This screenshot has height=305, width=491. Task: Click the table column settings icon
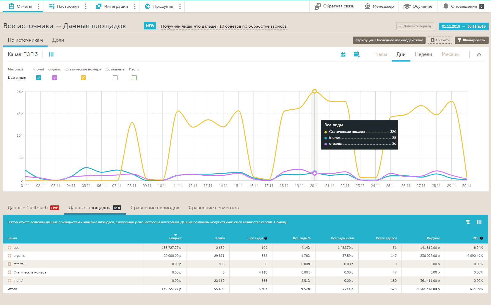pyautogui.click(x=479, y=222)
